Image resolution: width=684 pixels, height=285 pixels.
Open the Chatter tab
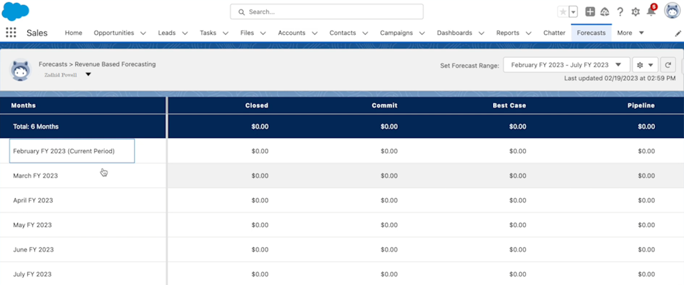coord(554,32)
